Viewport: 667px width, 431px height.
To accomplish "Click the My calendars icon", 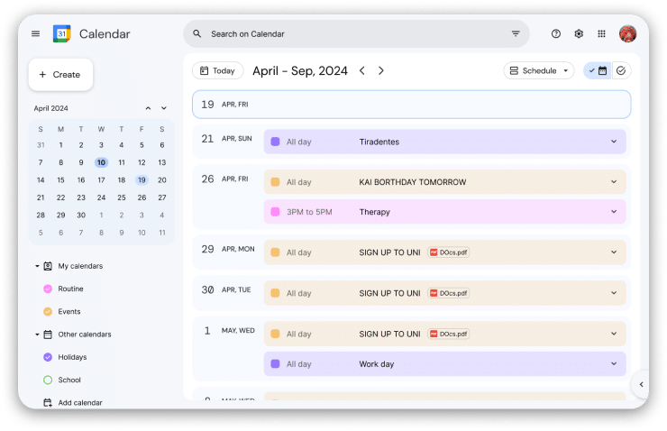I will pos(48,266).
